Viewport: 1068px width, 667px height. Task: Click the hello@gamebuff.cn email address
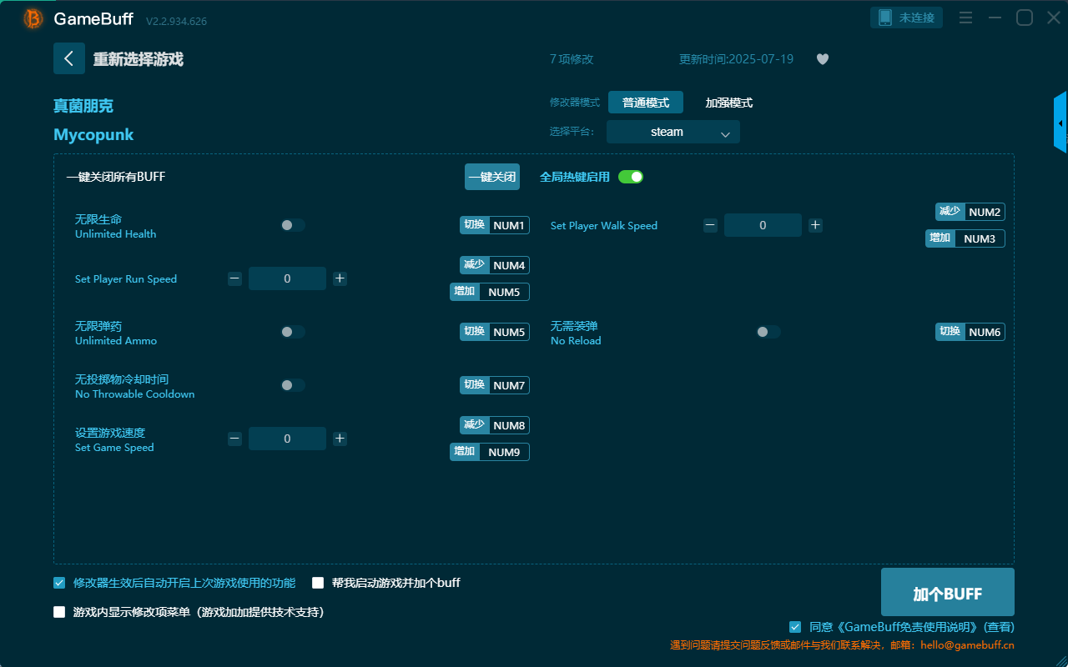(968, 645)
